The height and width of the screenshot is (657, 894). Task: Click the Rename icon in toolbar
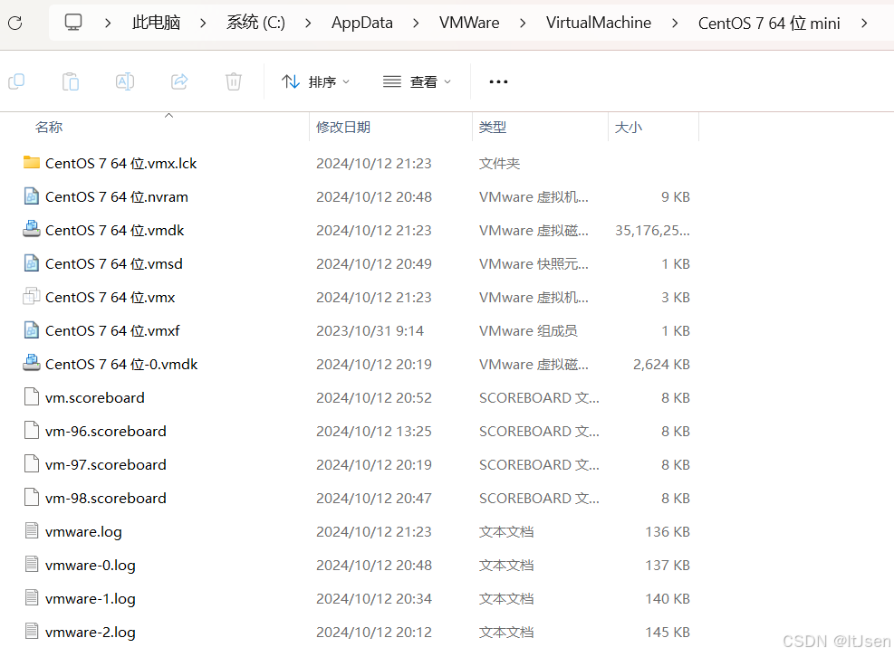click(125, 81)
